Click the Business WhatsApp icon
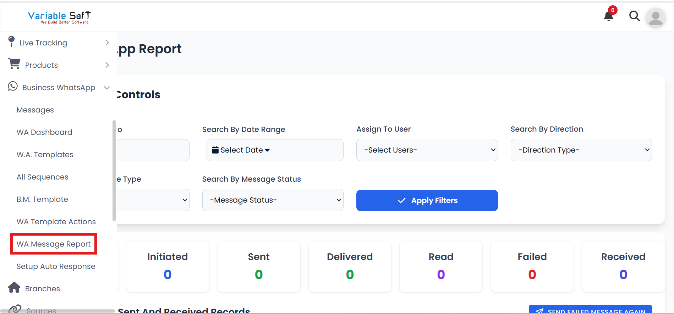Viewport: 674px width, 314px height. (13, 87)
